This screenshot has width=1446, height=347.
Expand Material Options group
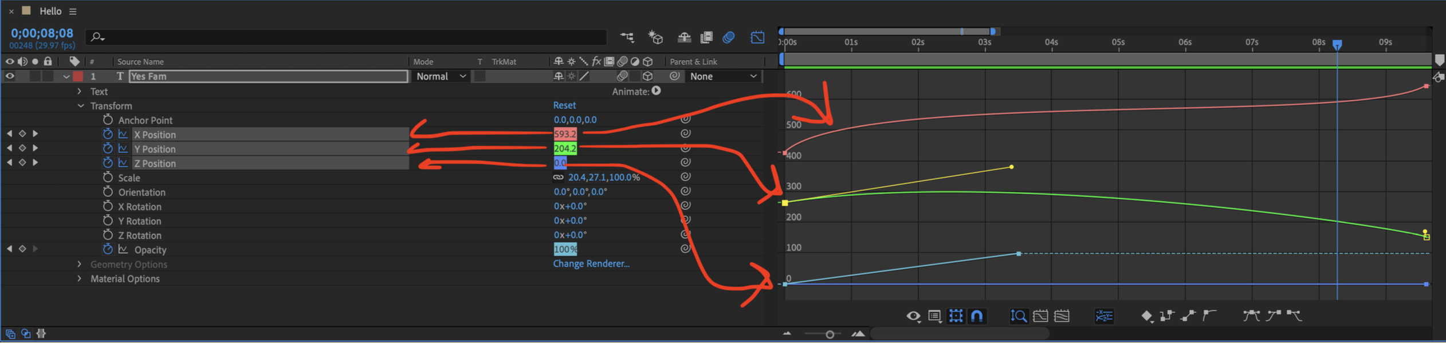point(80,278)
